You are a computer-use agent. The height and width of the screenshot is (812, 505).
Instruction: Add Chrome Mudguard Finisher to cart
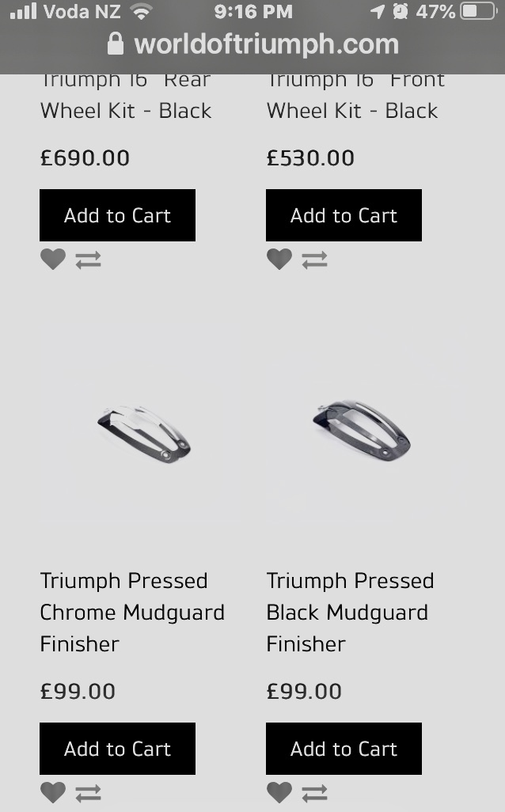[117, 749]
